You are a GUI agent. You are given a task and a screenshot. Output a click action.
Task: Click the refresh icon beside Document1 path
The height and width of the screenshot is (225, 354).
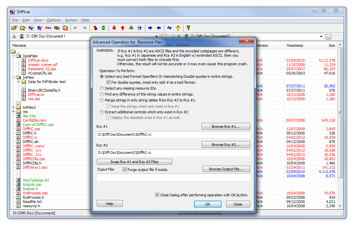coord(22,36)
